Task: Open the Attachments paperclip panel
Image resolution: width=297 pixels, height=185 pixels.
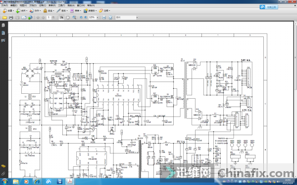Action: pos(3,174)
